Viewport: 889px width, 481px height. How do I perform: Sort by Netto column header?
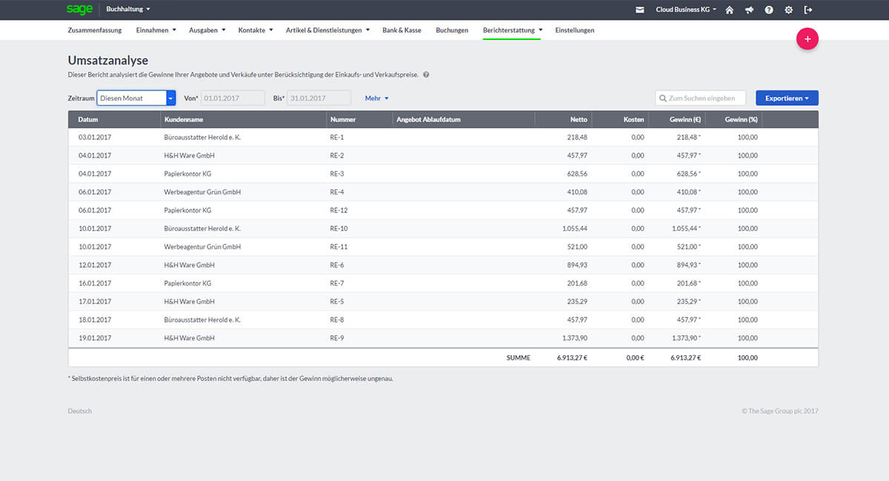coord(564,119)
